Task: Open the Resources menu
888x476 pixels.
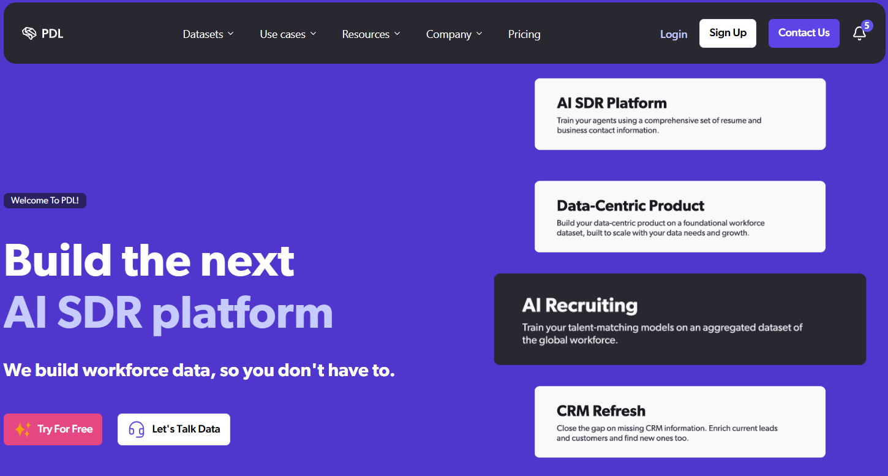Action: (371, 34)
